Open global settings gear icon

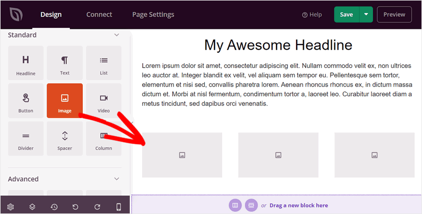(x=10, y=207)
